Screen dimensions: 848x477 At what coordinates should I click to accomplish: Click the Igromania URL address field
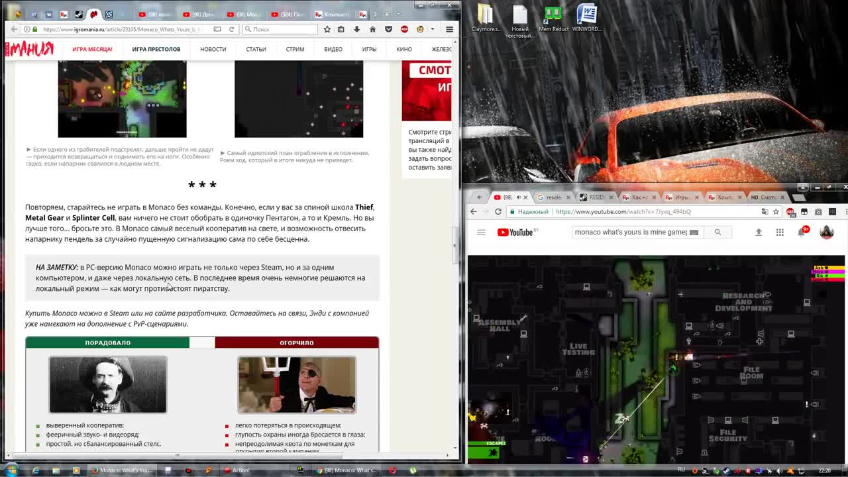pyautogui.click(x=121, y=29)
